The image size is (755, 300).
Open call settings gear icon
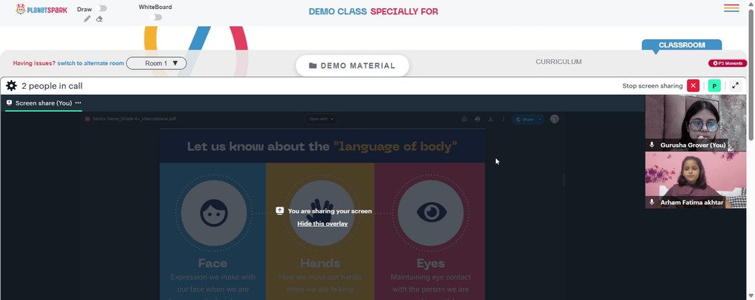pos(11,86)
